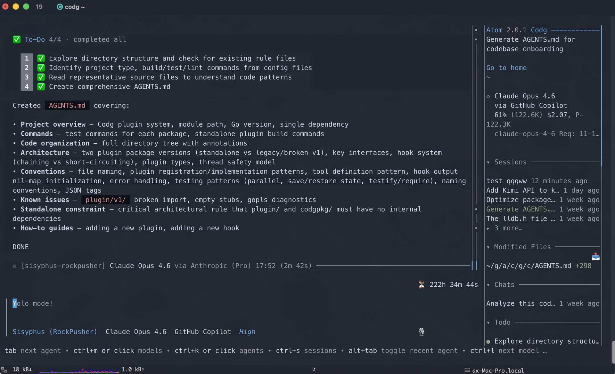Image resolution: width=615 pixels, height=374 pixels.
Task: Click the models hint in footer
Action: 150,351
